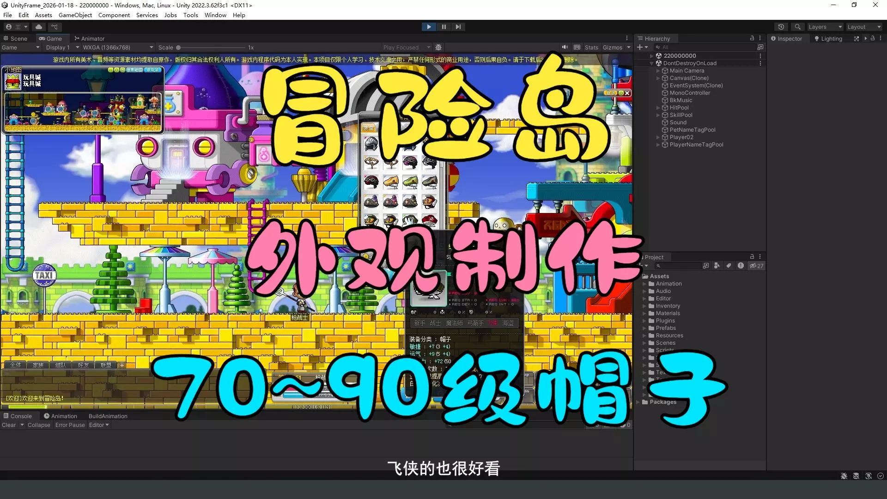Screen dimensions: 887x499
Task: Toggle the Hierarchy panel lock
Action: coord(752,38)
